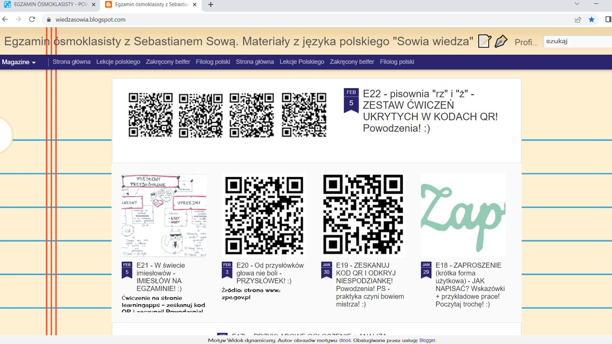
Task: Open post E22 pisownia rz i ż title
Action: click(430, 111)
